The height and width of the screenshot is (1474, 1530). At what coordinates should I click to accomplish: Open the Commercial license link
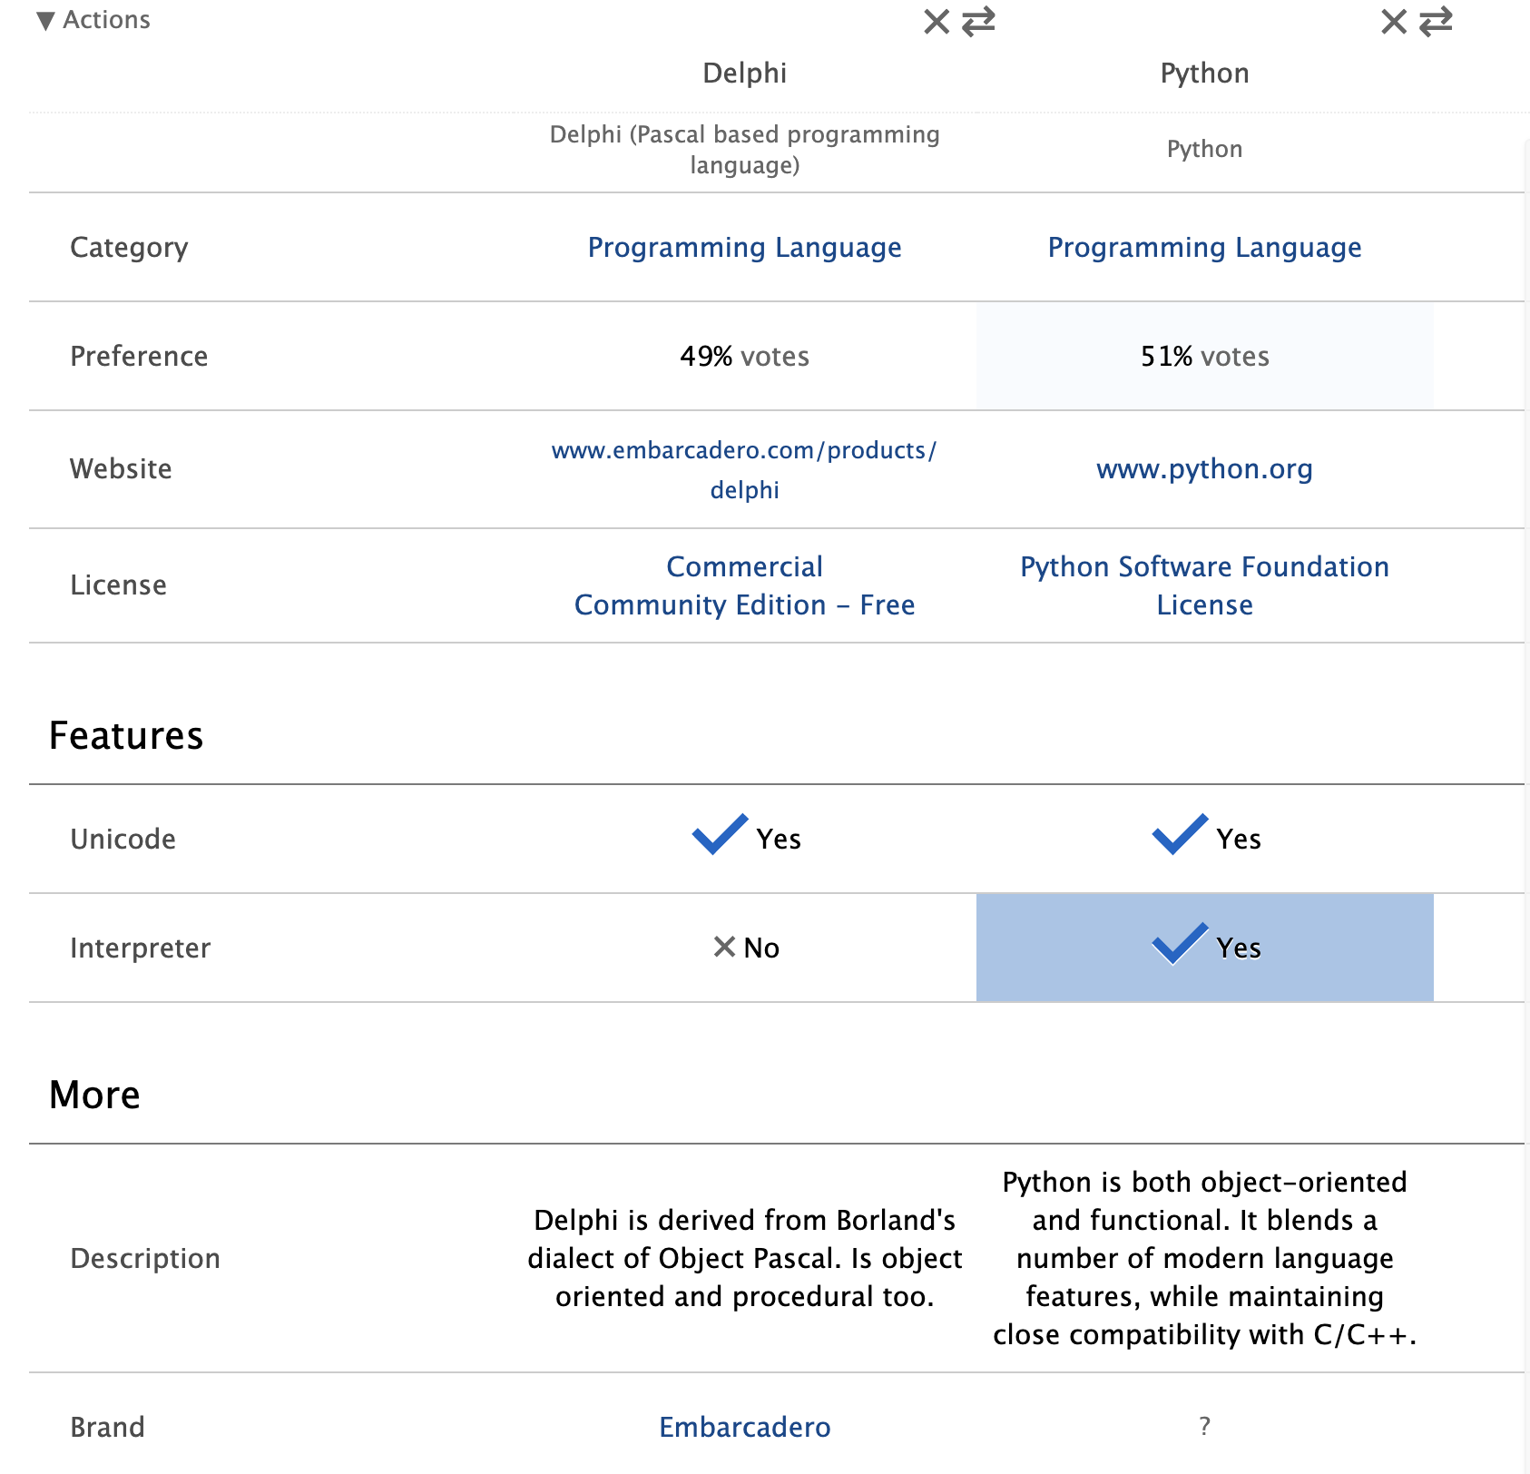(x=744, y=566)
